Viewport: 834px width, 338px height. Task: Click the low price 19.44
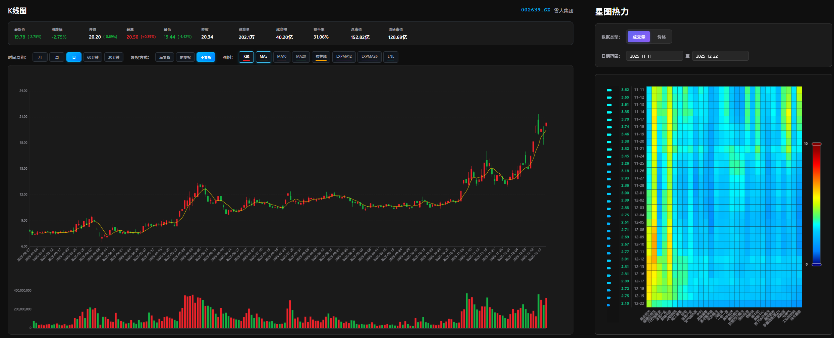click(169, 37)
